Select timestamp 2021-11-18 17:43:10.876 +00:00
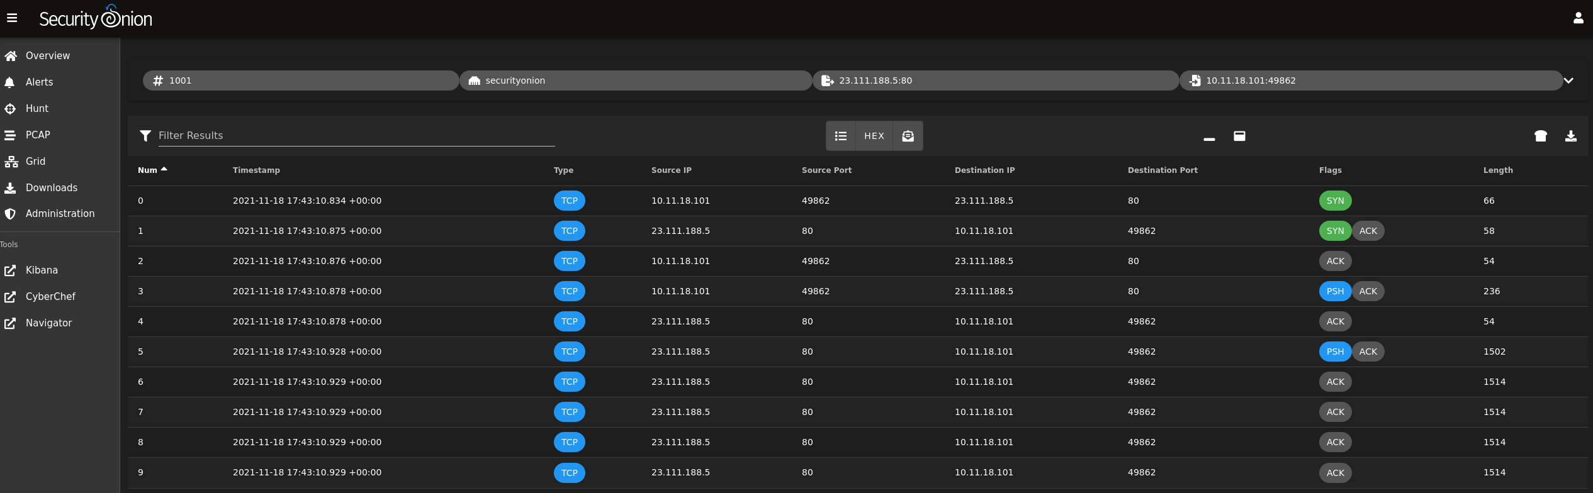This screenshot has width=1593, height=493. [x=307, y=262]
